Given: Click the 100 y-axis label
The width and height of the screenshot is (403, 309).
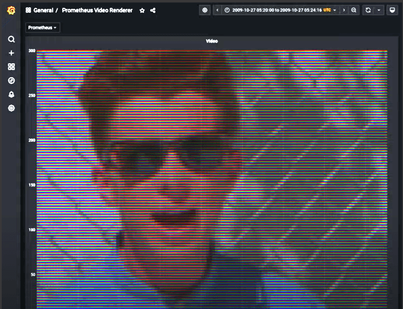Looking at the screenshot, I should click(32, 230).
